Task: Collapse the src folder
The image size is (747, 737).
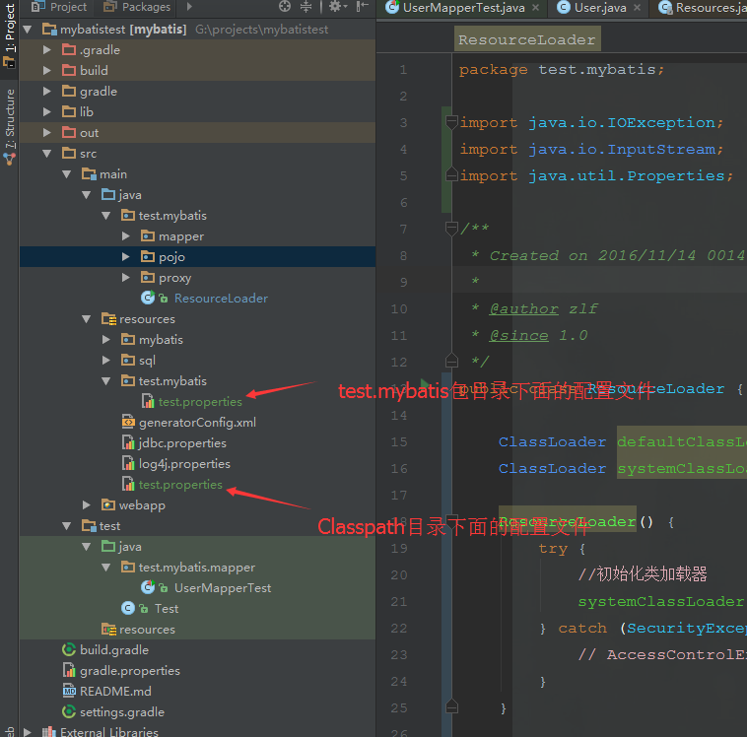Action: [46, 154]
